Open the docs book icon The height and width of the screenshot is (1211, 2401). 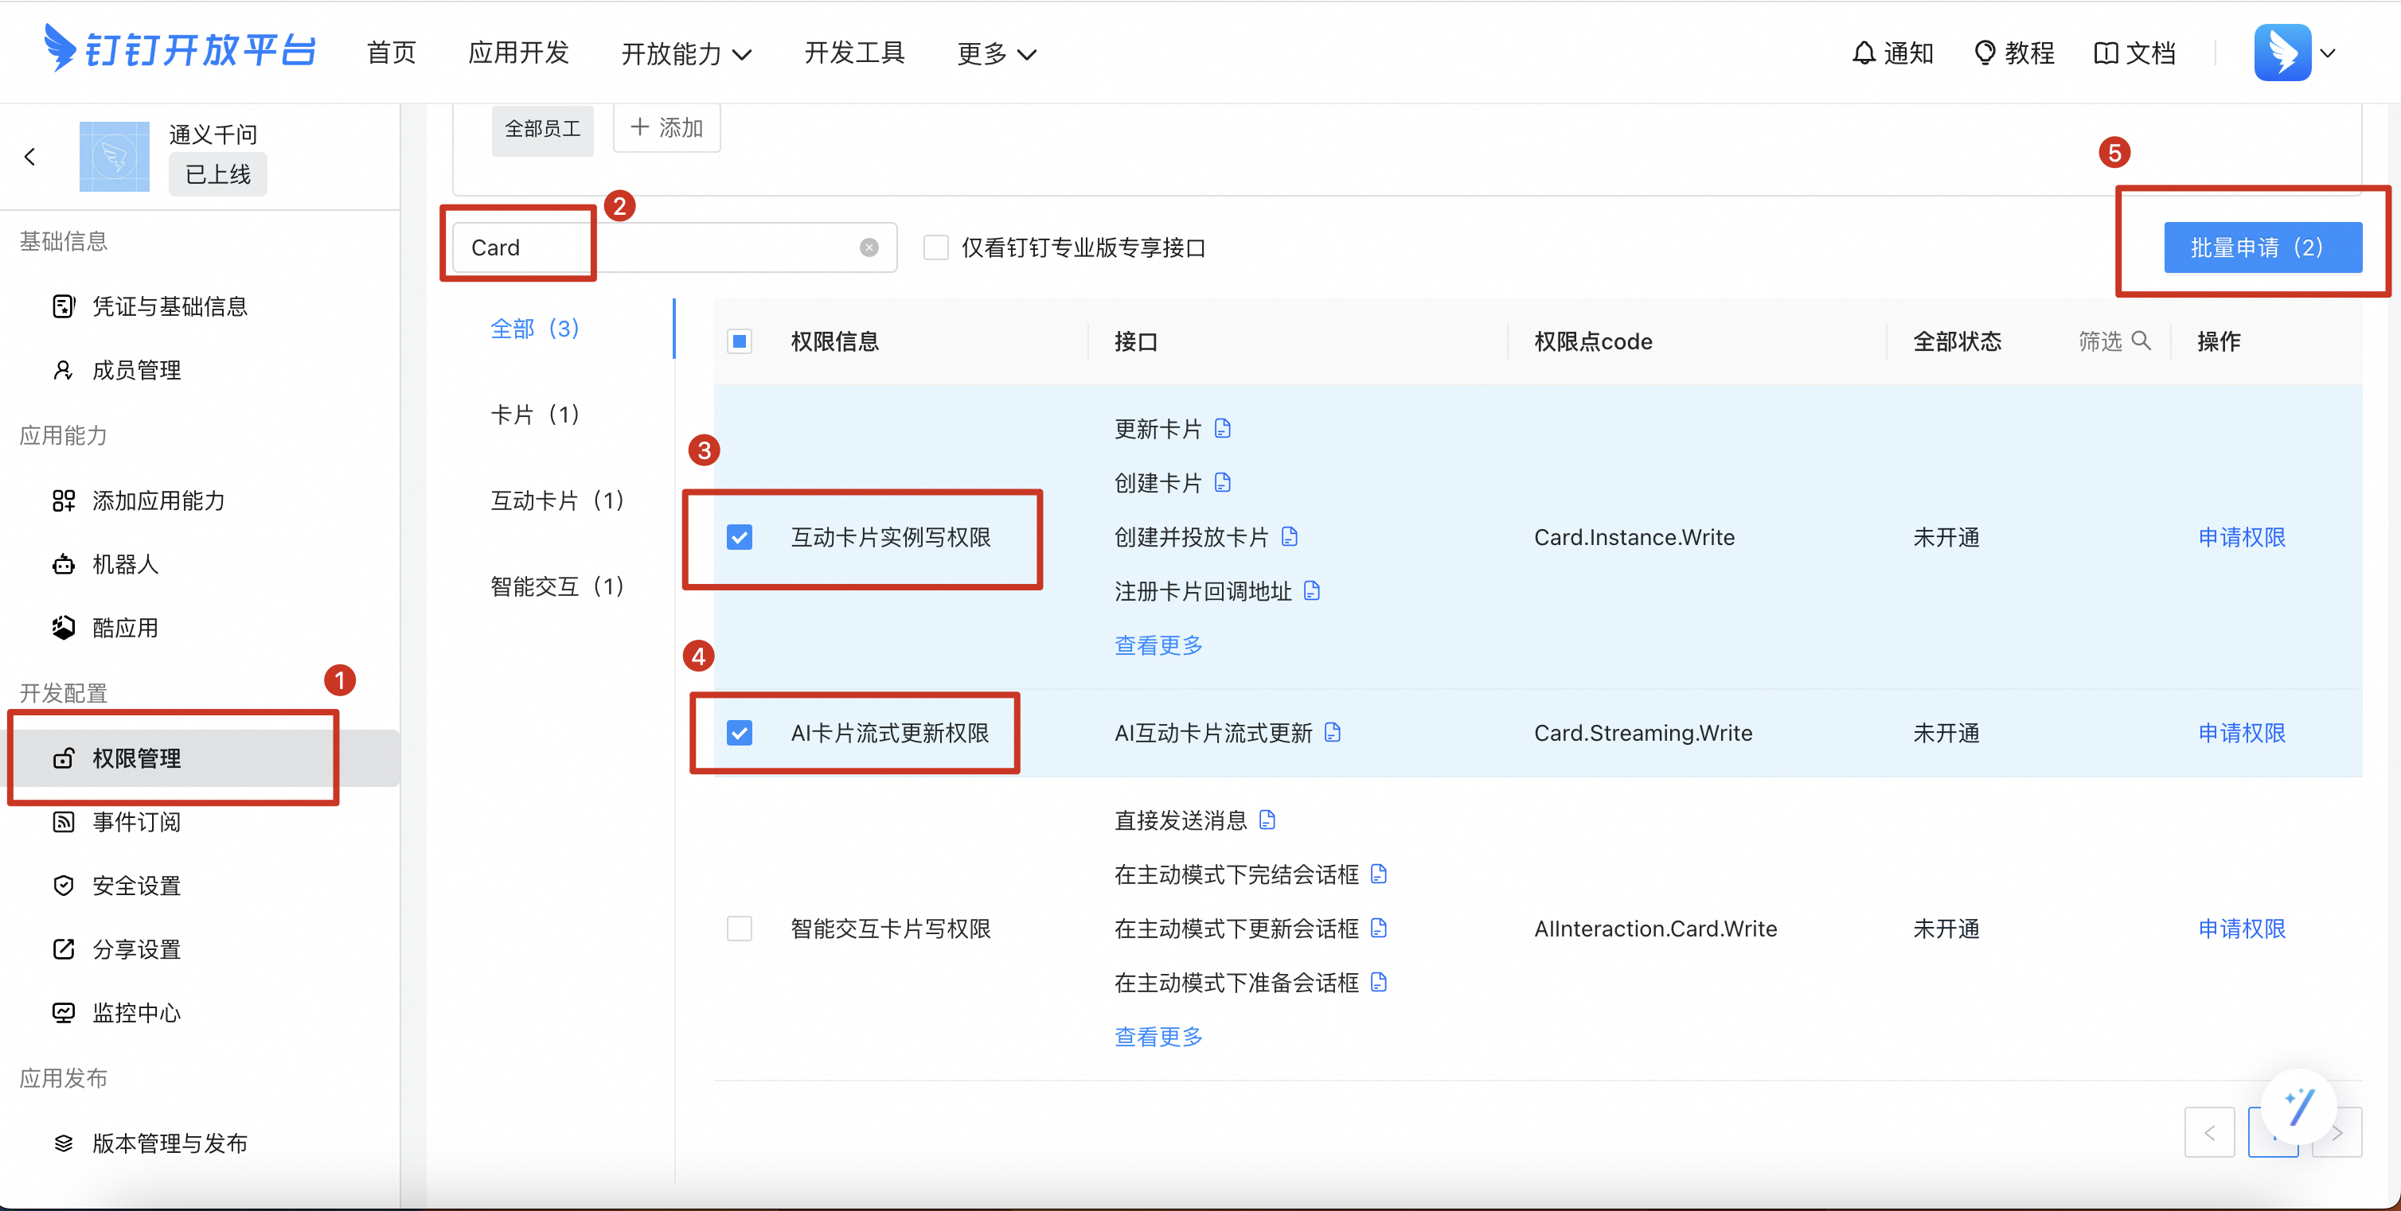click(x=2105, y=53)
